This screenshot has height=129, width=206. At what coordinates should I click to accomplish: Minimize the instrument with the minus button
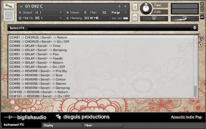202,8
